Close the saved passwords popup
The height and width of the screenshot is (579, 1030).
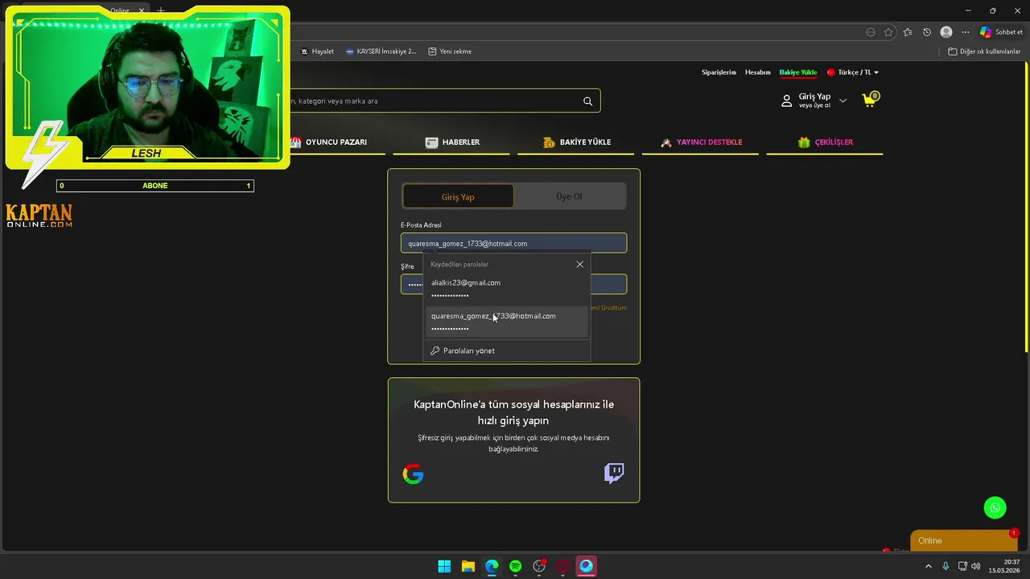pyautogui.click(x=579, y=264)
